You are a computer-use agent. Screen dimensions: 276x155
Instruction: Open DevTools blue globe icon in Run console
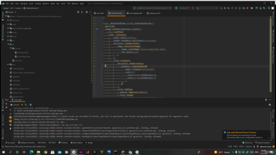point(31,105)
